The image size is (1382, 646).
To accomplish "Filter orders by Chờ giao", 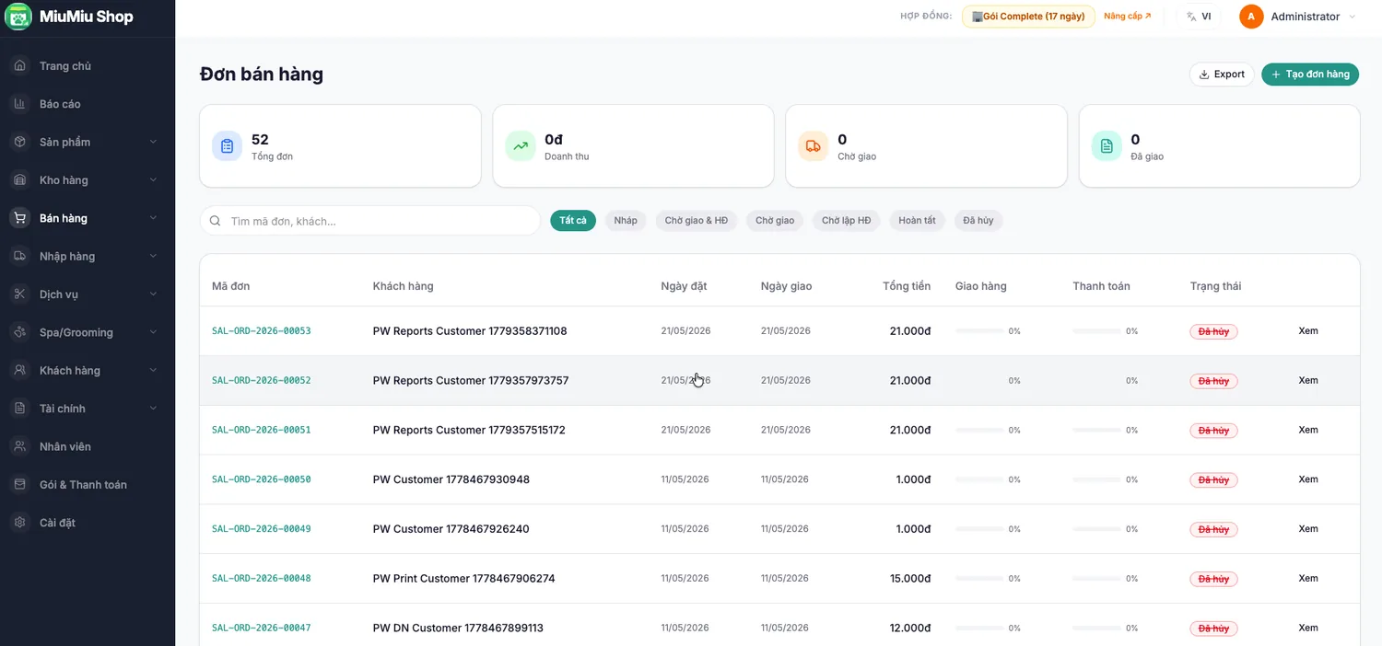I will [775, 221].
